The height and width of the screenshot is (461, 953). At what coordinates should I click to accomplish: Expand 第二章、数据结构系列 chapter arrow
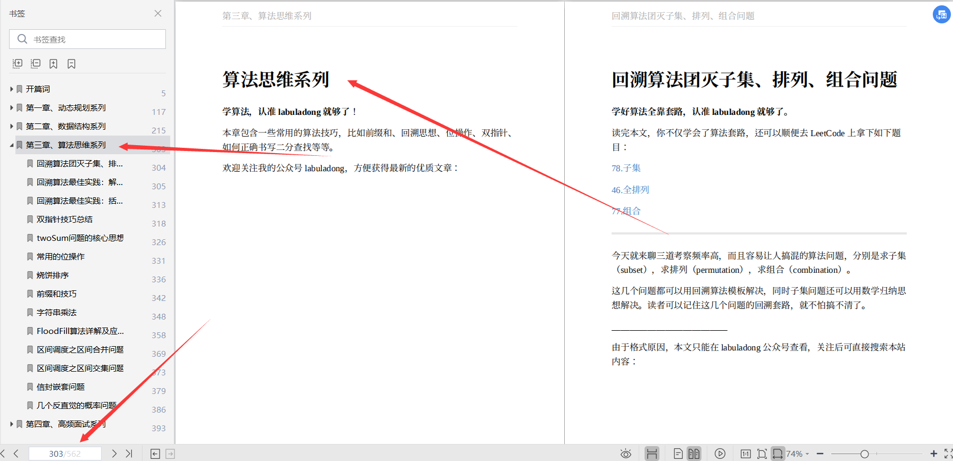coord(11,126)
